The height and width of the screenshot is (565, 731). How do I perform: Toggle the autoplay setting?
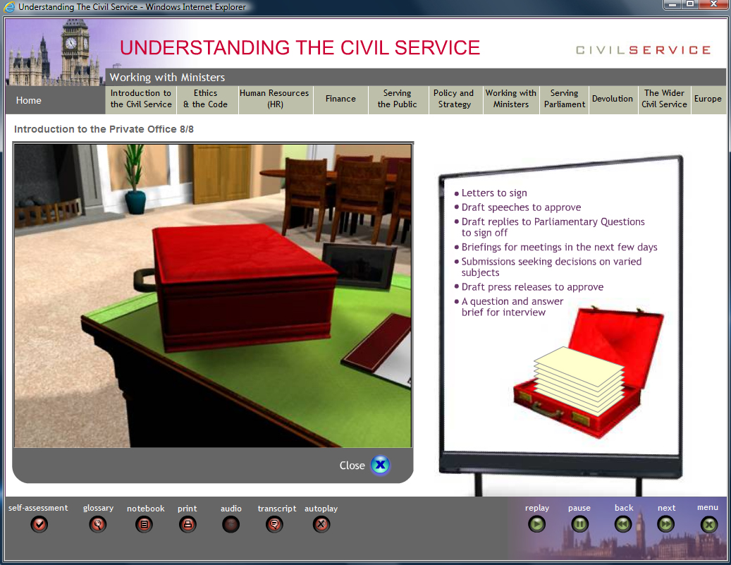click(321, 524)
